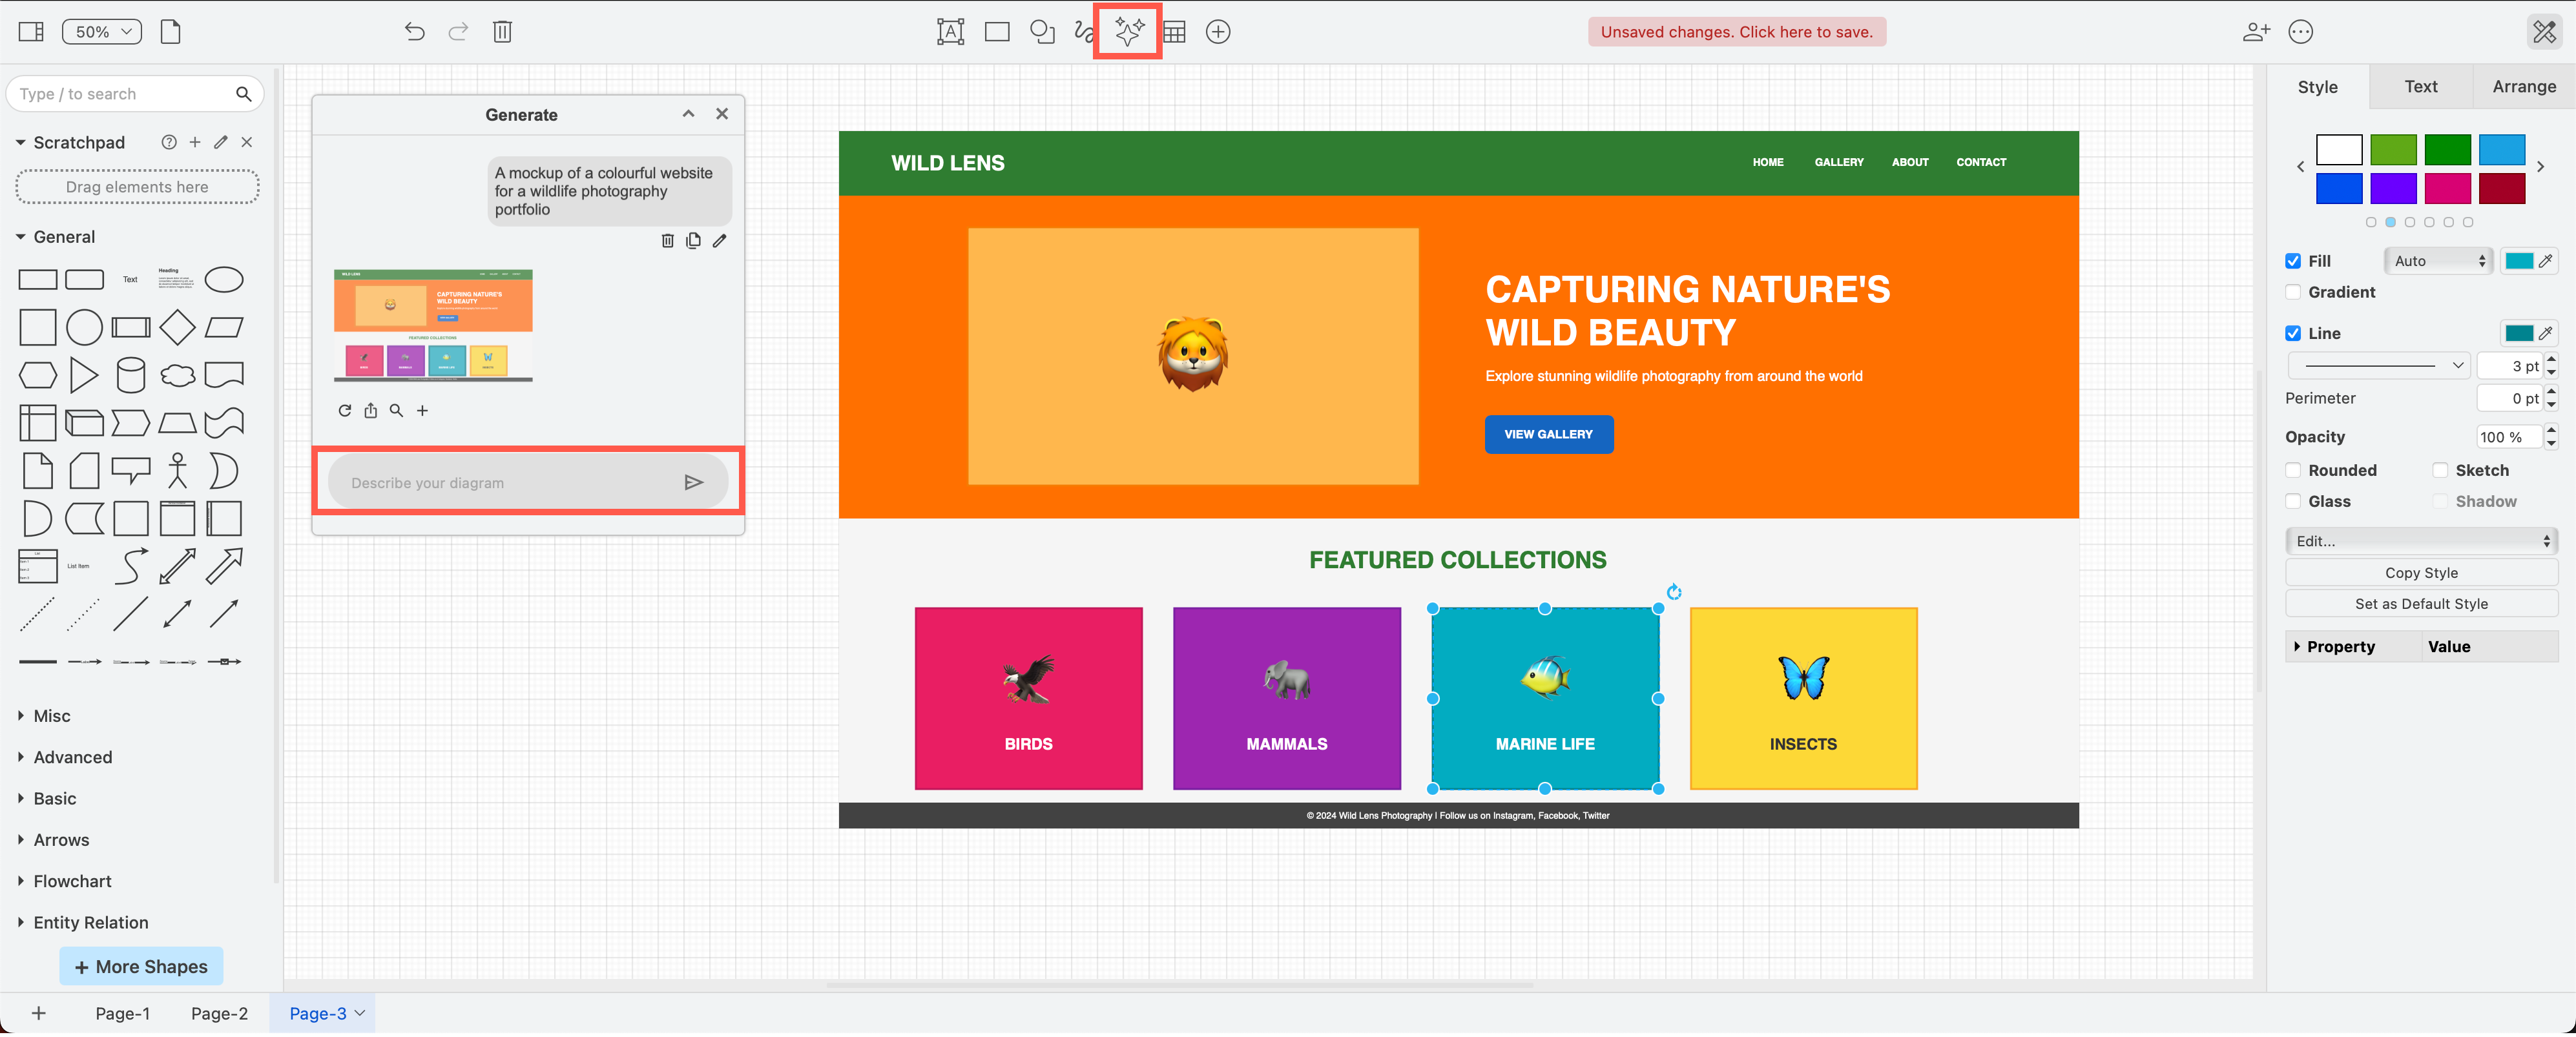Open the Page-1 tab

pyautogui.click(x=122, y=1012)
